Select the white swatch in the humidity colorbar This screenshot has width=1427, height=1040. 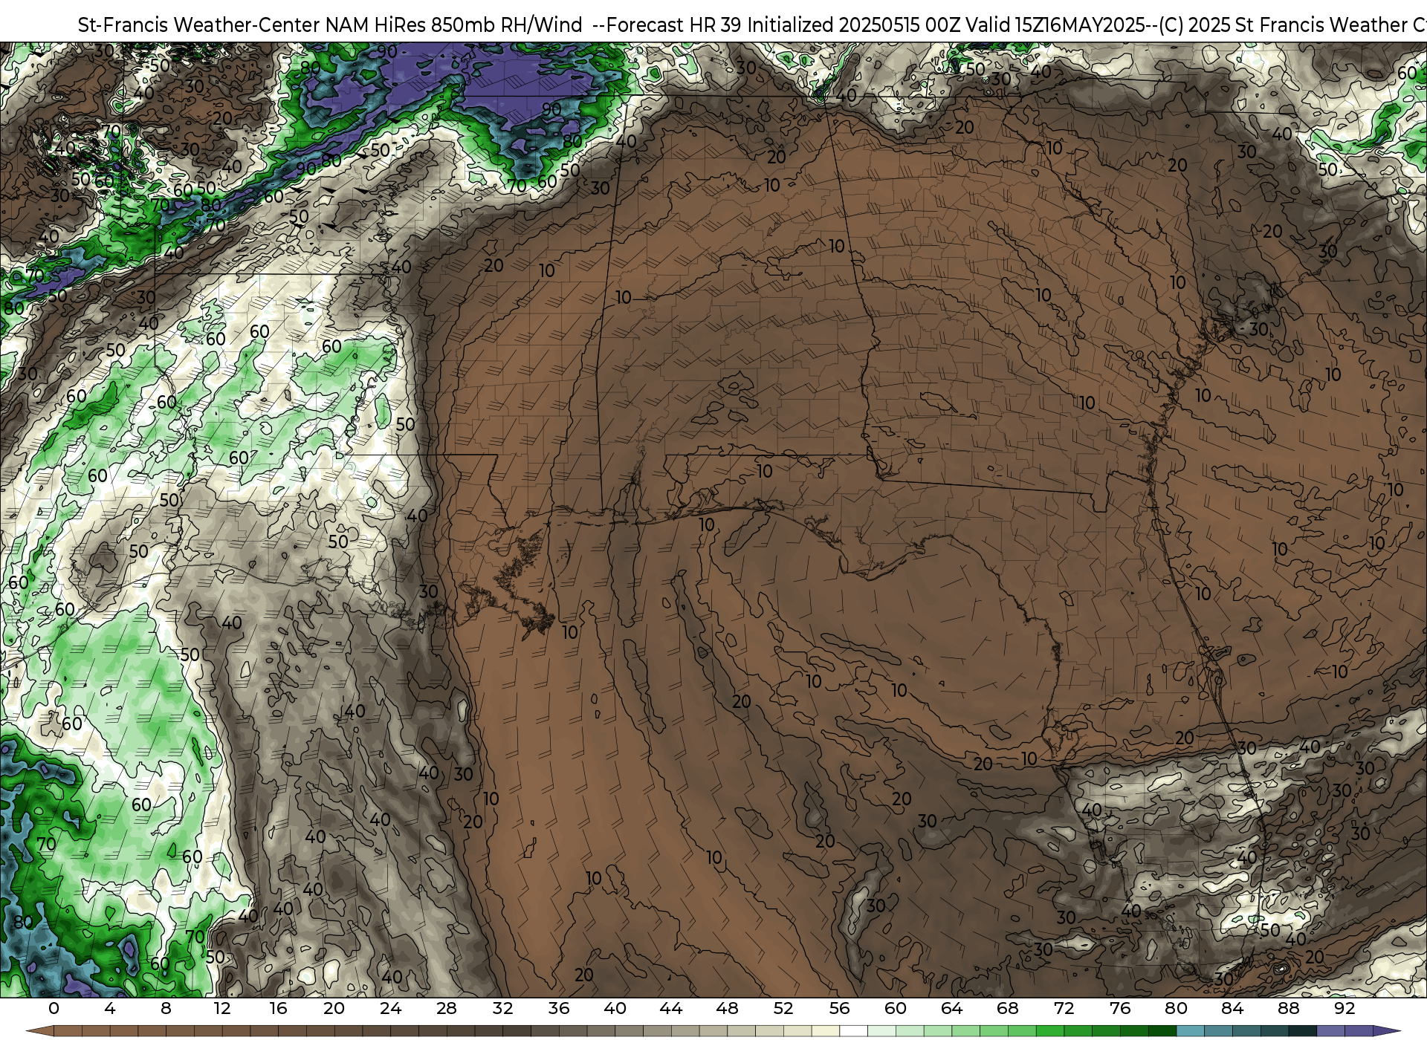[x=853, y=1031]
